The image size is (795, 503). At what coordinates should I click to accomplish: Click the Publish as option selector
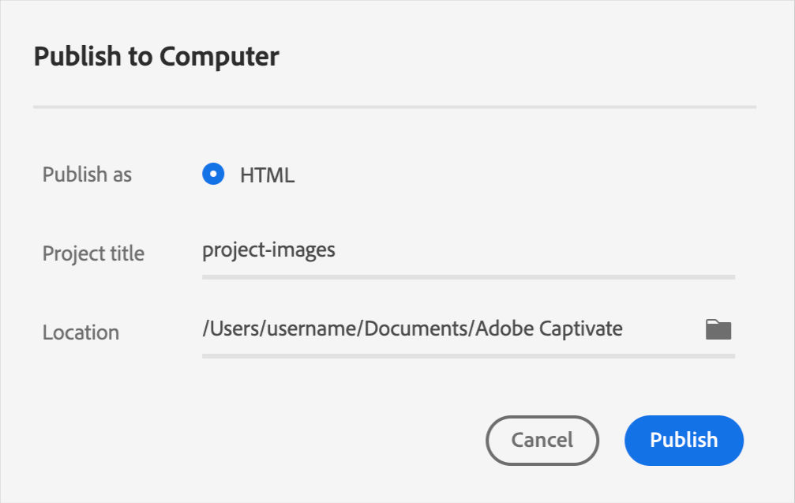(213, 174)
